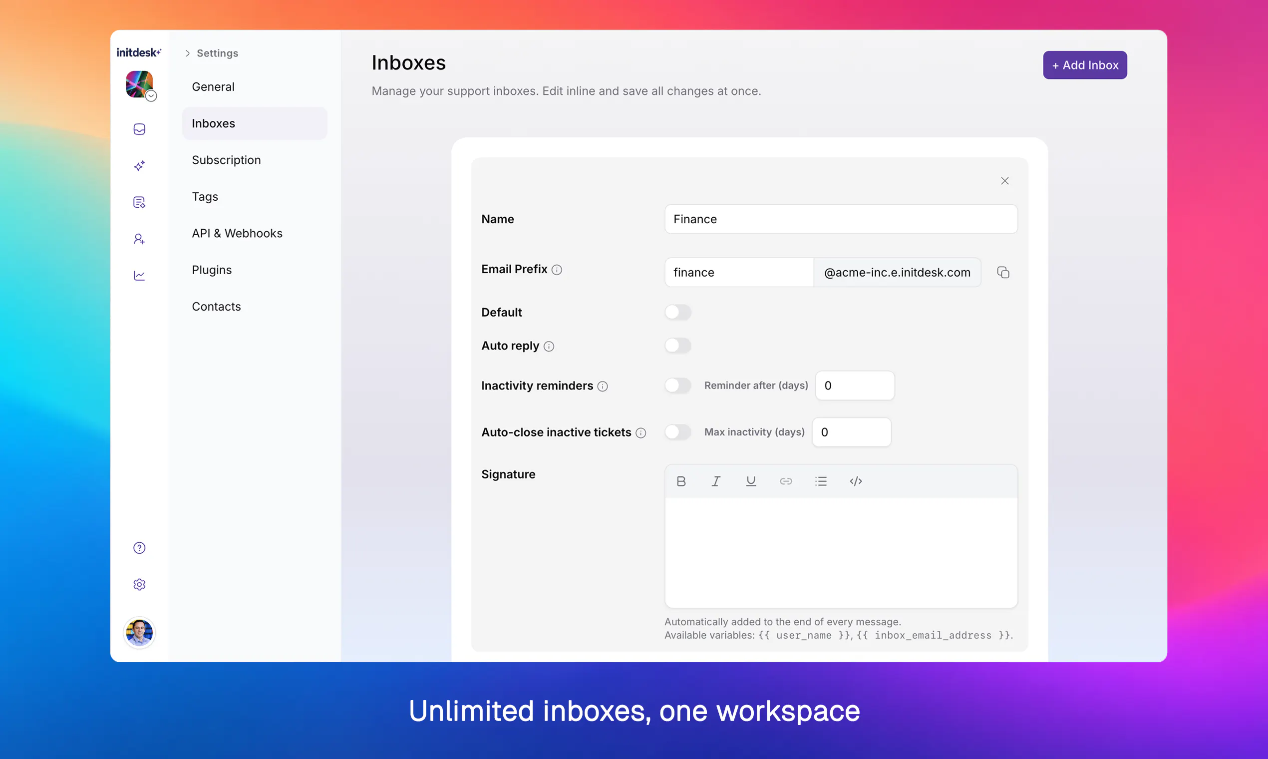
Task: Enable Auto-close inactive tickets switch
Action: point(677,432)
